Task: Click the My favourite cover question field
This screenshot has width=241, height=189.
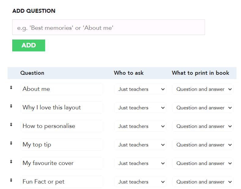Action: [62, 163]
